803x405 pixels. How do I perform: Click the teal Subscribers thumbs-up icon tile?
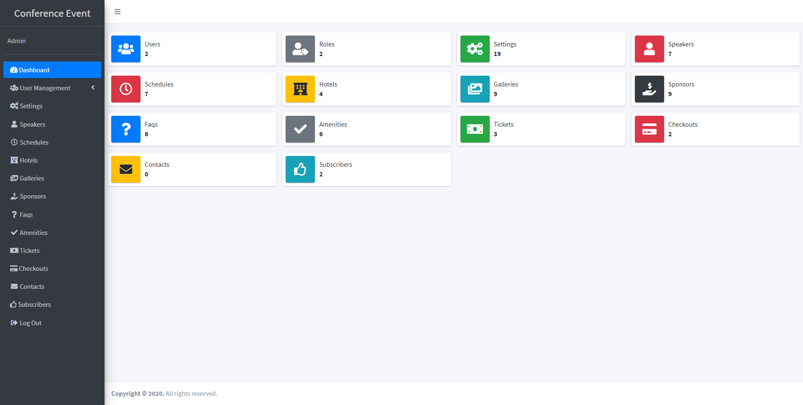click(300, 169)
